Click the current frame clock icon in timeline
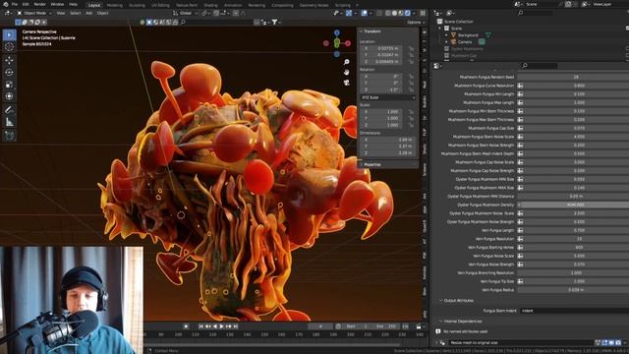Viewport: 629px width, 354px height. [338, 326]
